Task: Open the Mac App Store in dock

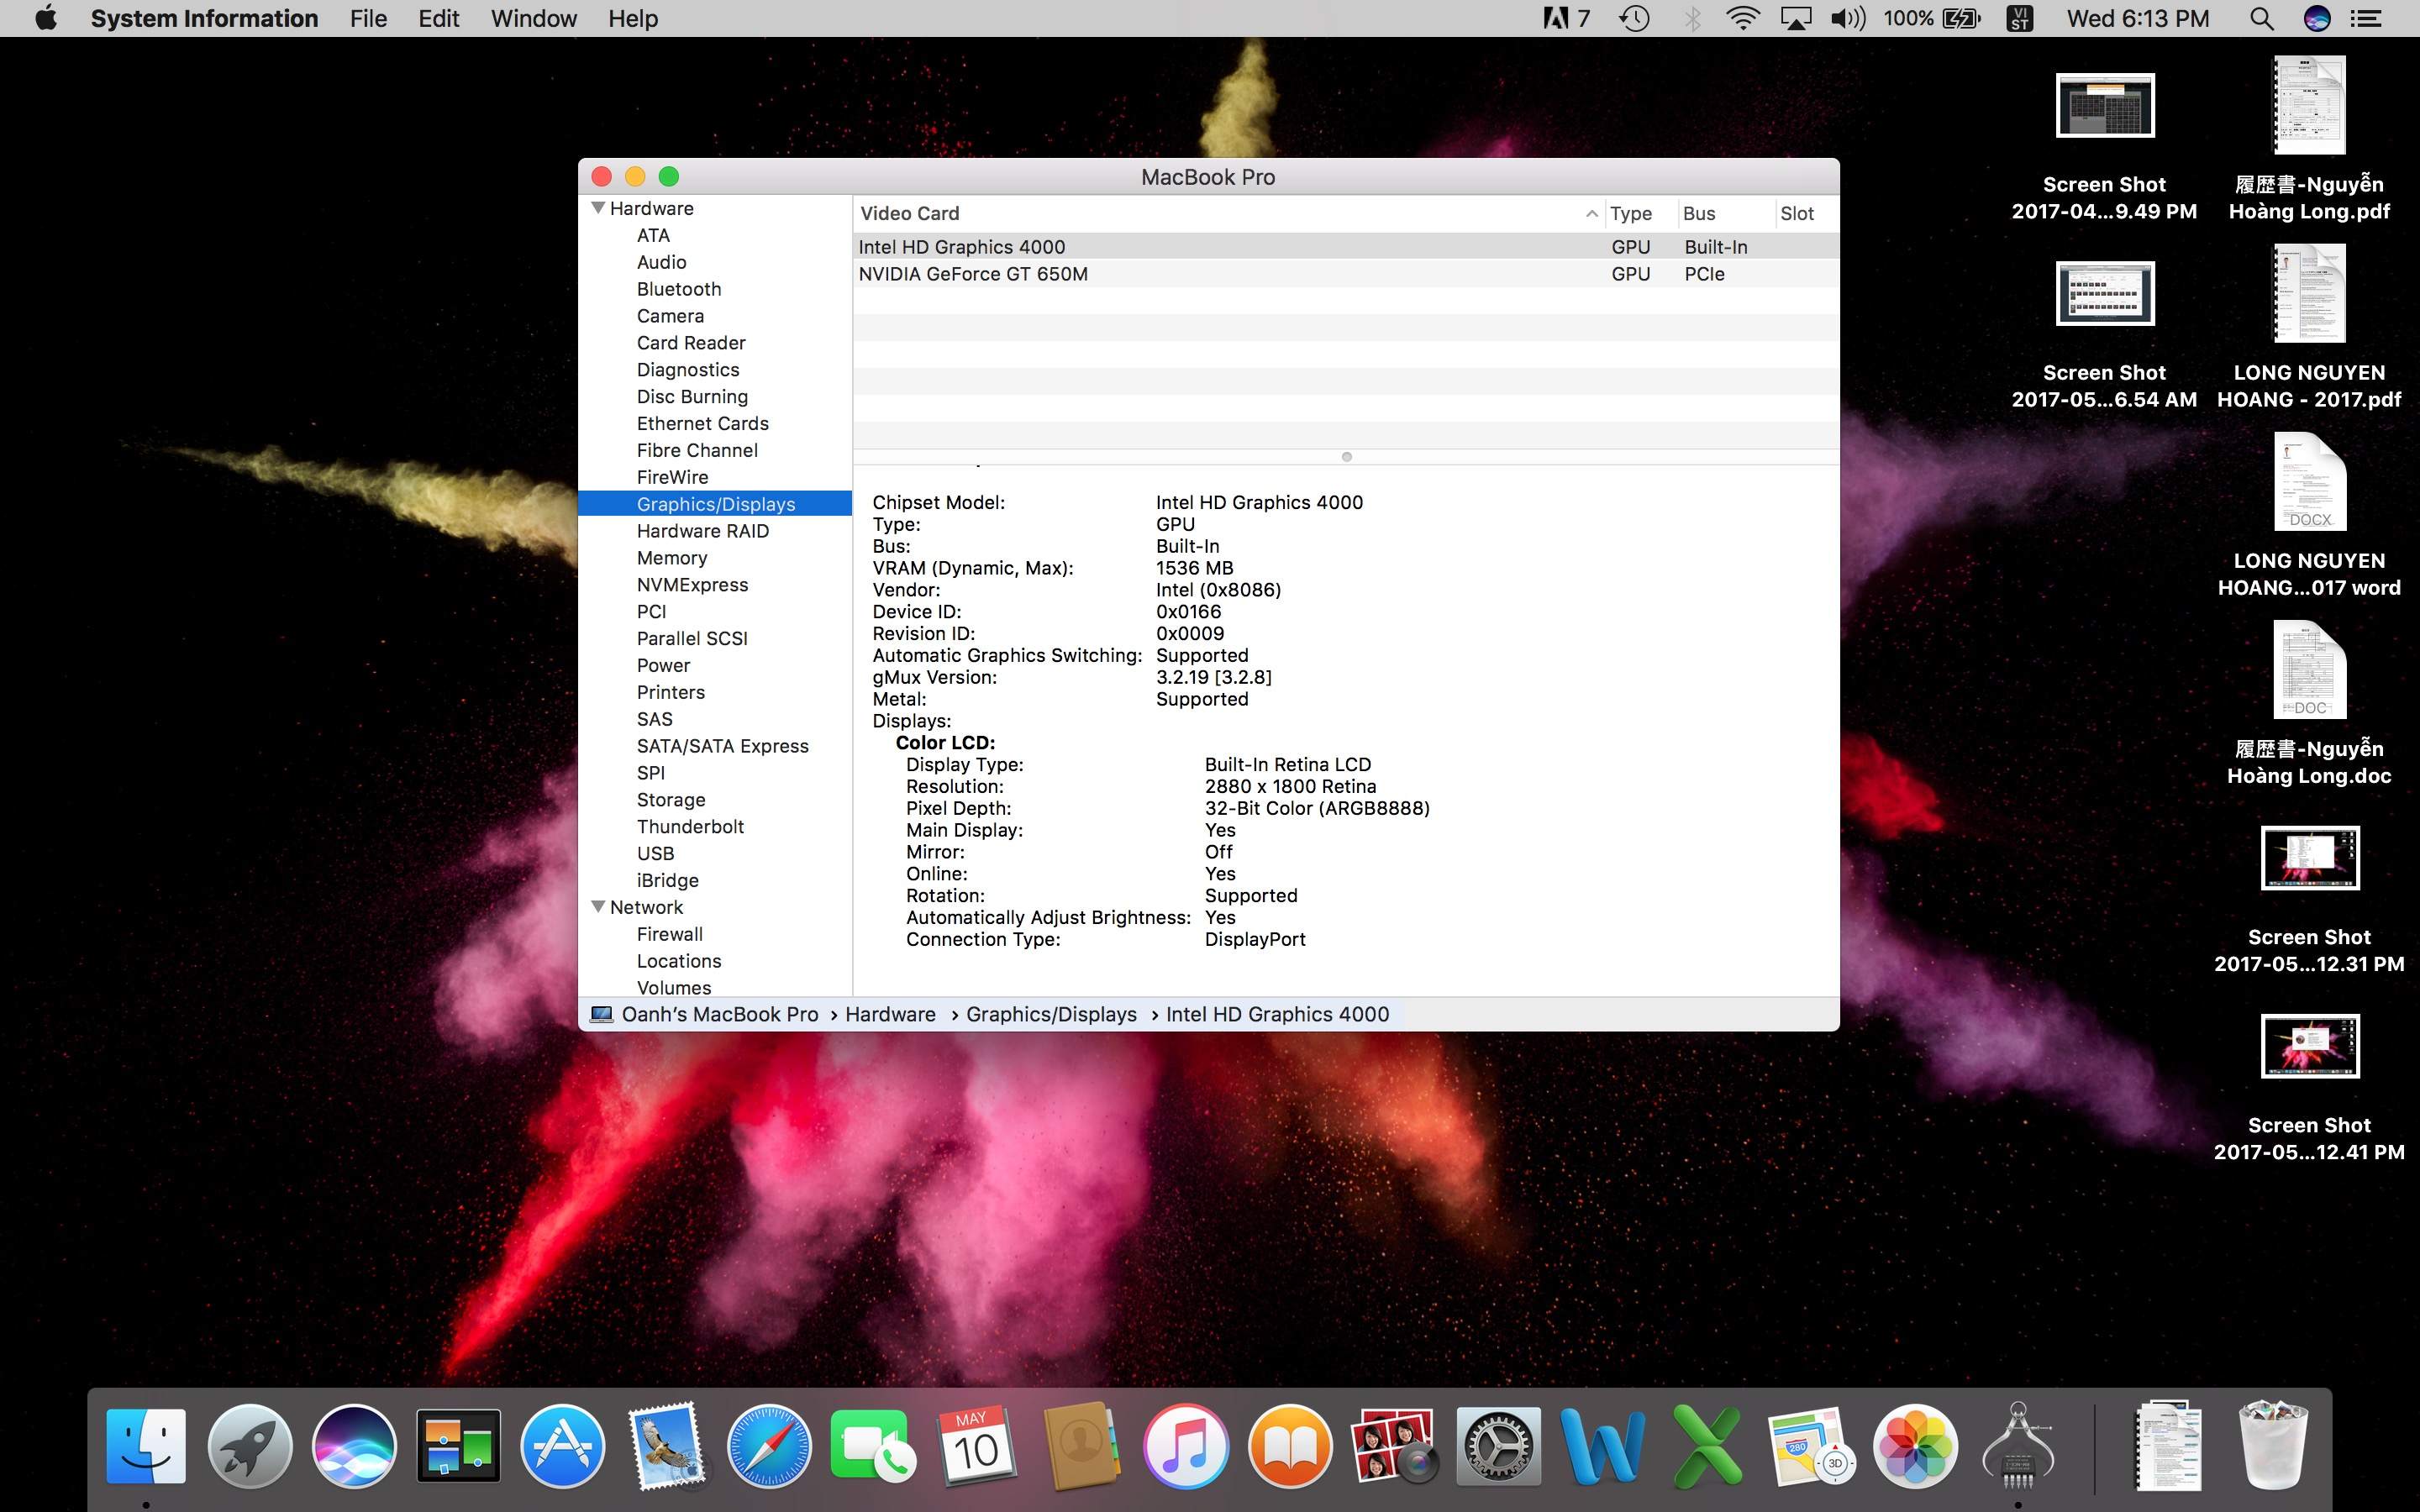Action: (562, 1446)
